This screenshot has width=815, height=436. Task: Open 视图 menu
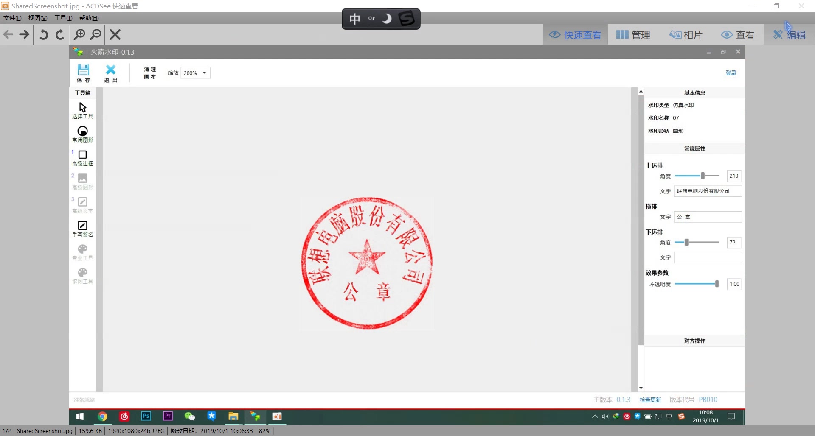(x=38, y=18)
